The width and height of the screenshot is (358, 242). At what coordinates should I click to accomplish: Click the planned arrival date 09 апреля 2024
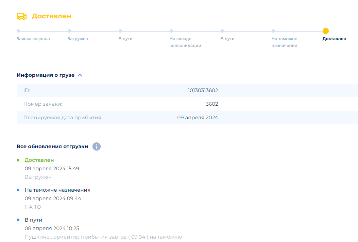198,118
